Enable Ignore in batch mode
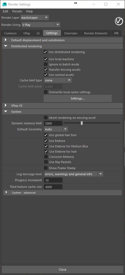The height and width of the screenshot is (275, 125). (x=46, y=64)
